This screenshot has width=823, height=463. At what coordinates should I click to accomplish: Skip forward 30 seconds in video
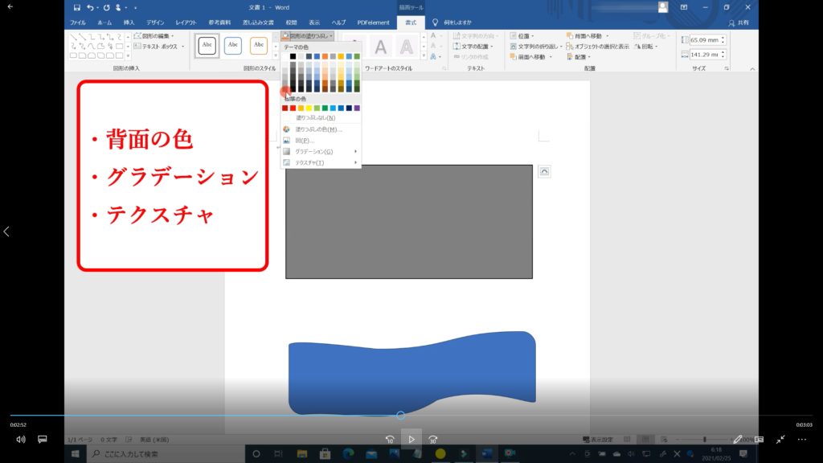(432, 440)
